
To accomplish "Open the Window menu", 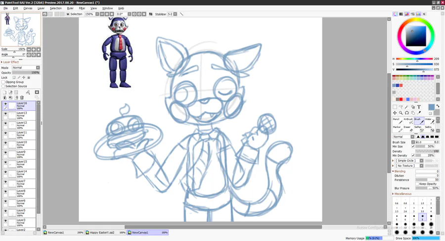I will [x=107, y=8].
